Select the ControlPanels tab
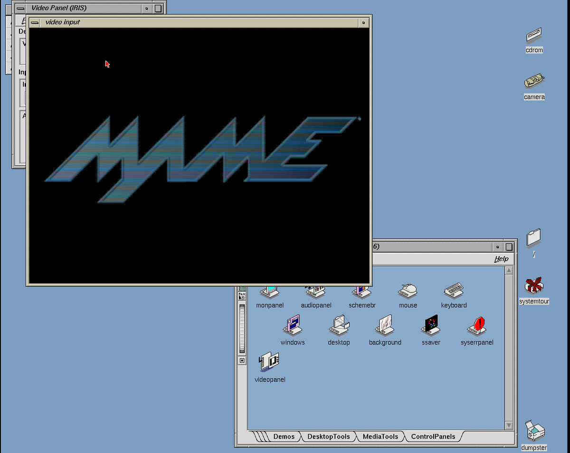The image size is (570, 453). click(x=433, y=437)
